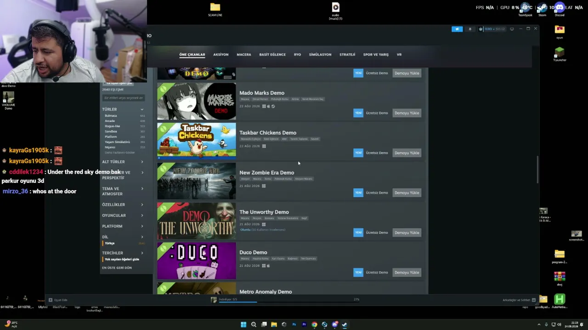Open the Windows Start menu

[x=243, y=324]
